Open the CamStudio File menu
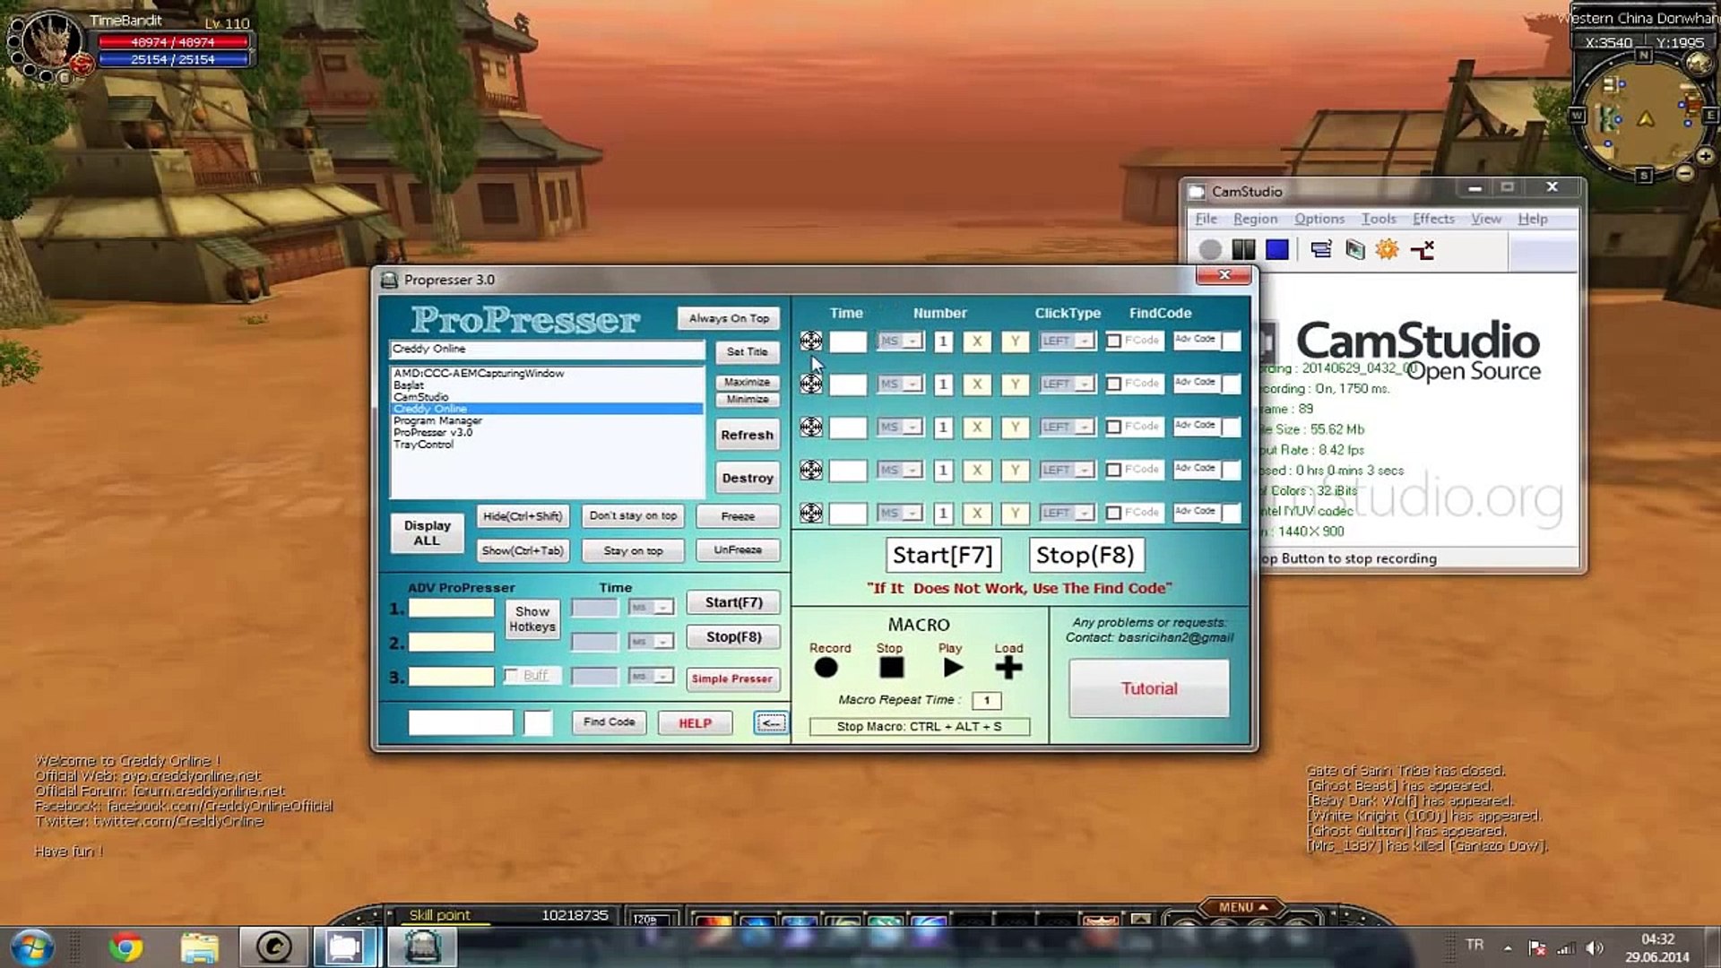The width and height of the screenshot is (1721, 968). coord(1206,219)
